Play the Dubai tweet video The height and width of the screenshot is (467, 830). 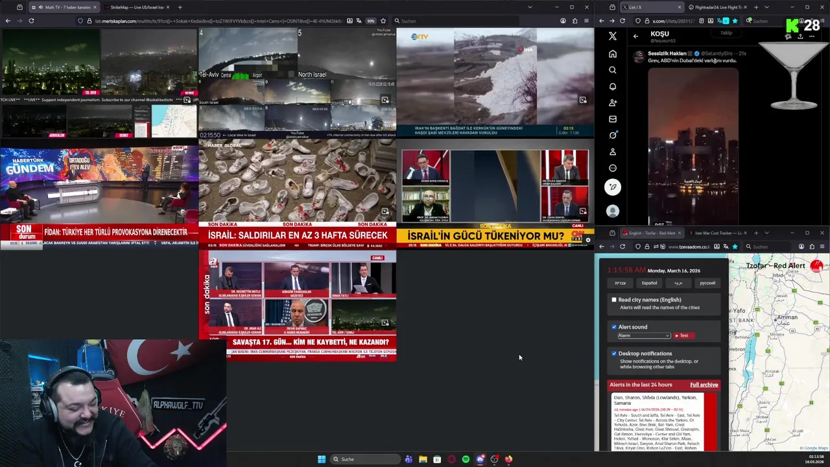tap(693, 146)
